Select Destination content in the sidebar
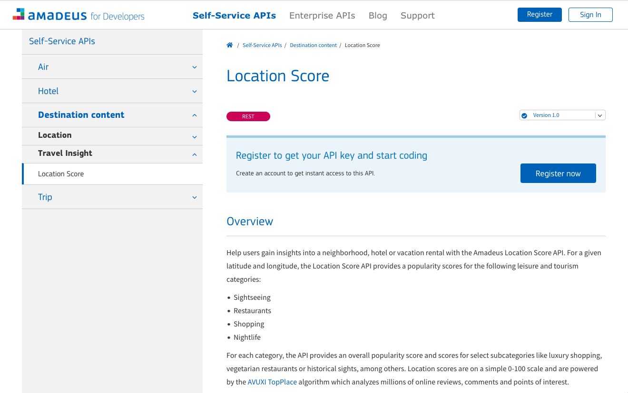Screen dimensions: 628x393 click(81, 115)
